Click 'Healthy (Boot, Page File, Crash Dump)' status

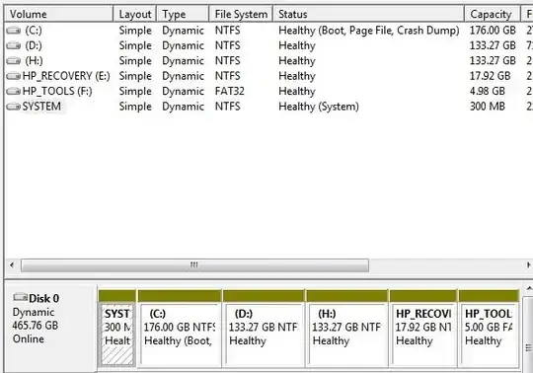(x=369, y=31)
